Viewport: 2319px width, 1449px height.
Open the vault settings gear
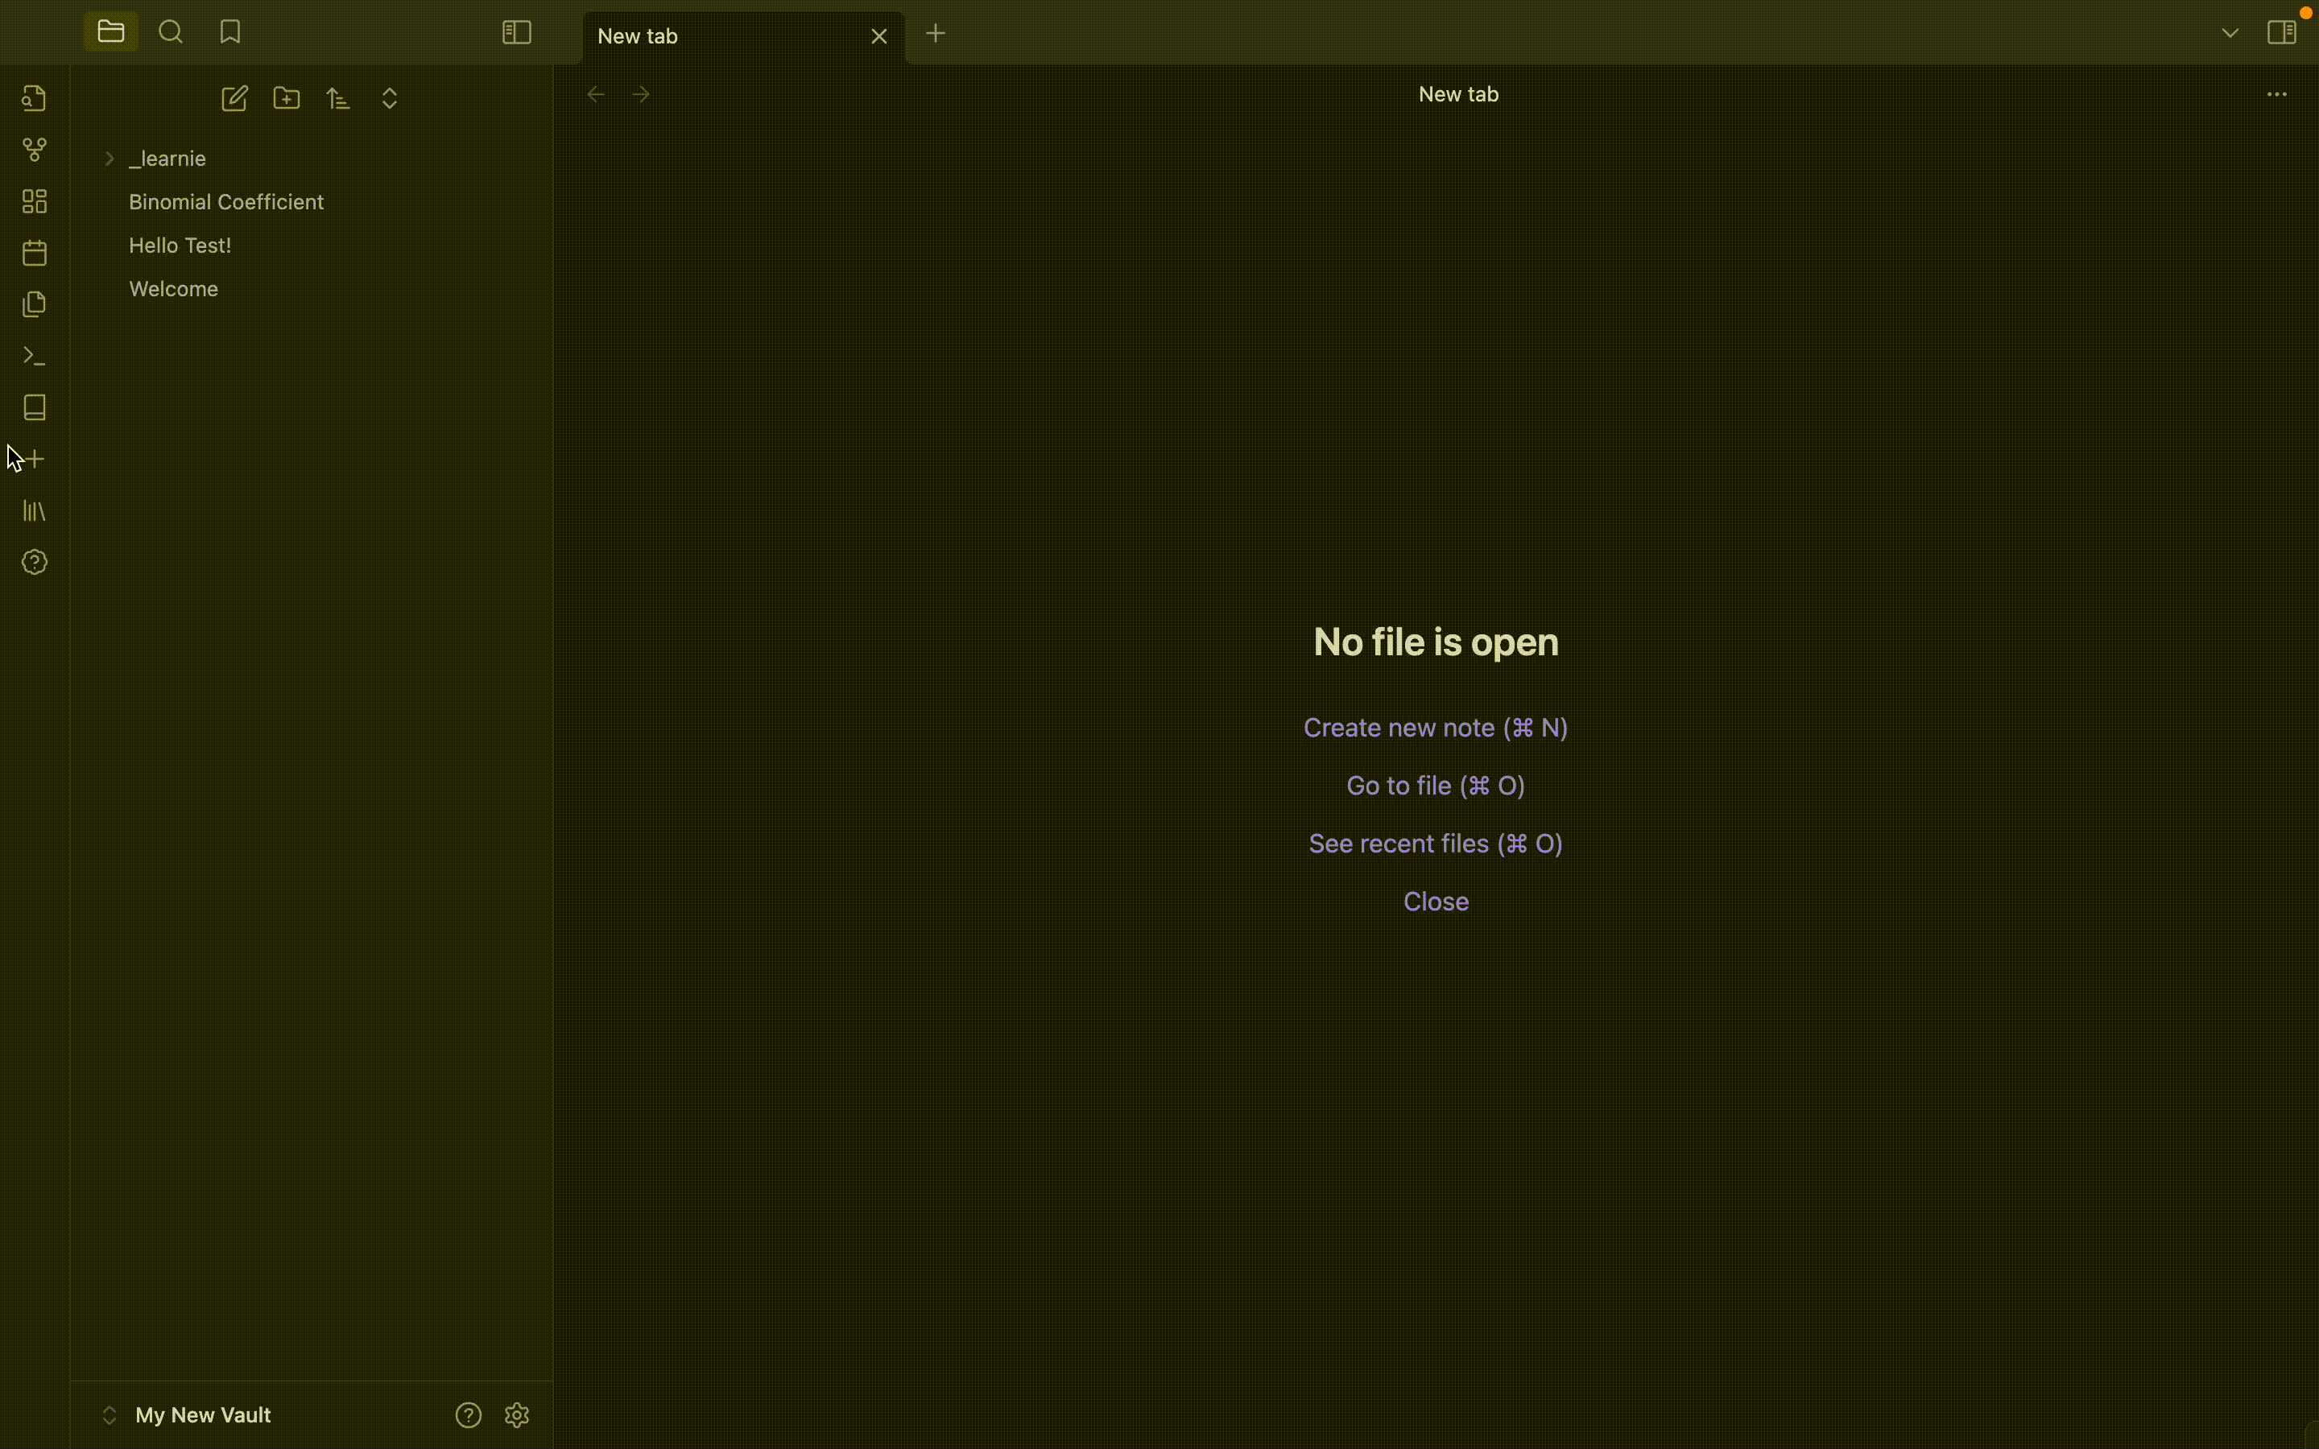[x=518, y=1414]
